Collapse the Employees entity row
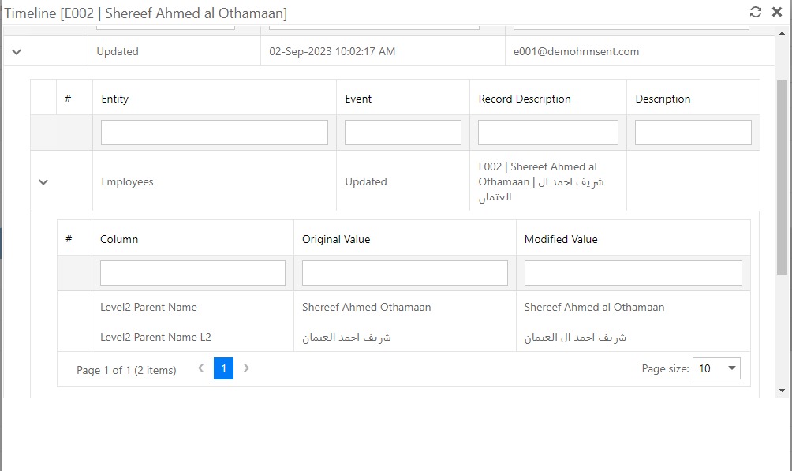The width and height of the screenshot is (792, 471). coord(43,181)
